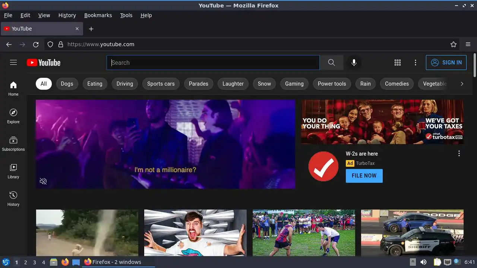477x268 pixels.
Task: Open Firefox application hamburger menu
Action: pos(468,44)
